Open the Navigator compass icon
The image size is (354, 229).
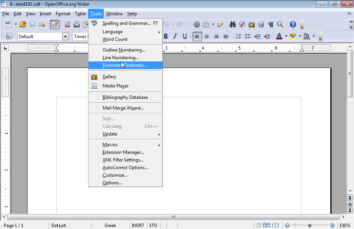click(242, 24)
